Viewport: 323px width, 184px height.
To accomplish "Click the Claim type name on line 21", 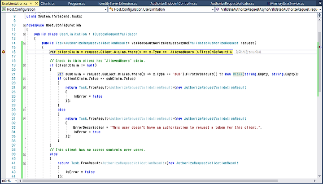I will coord(237,74).
